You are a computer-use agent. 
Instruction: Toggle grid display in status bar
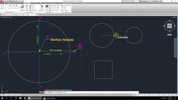pyautogui.click(x=139, y=95)
